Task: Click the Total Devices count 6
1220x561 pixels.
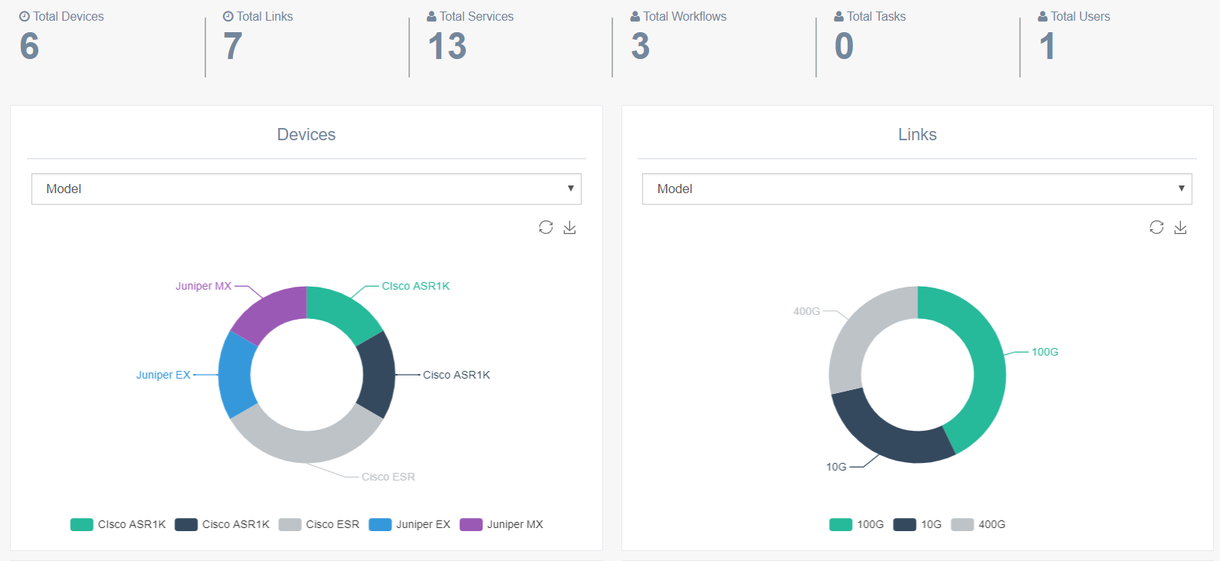Action: coord(29,46)
